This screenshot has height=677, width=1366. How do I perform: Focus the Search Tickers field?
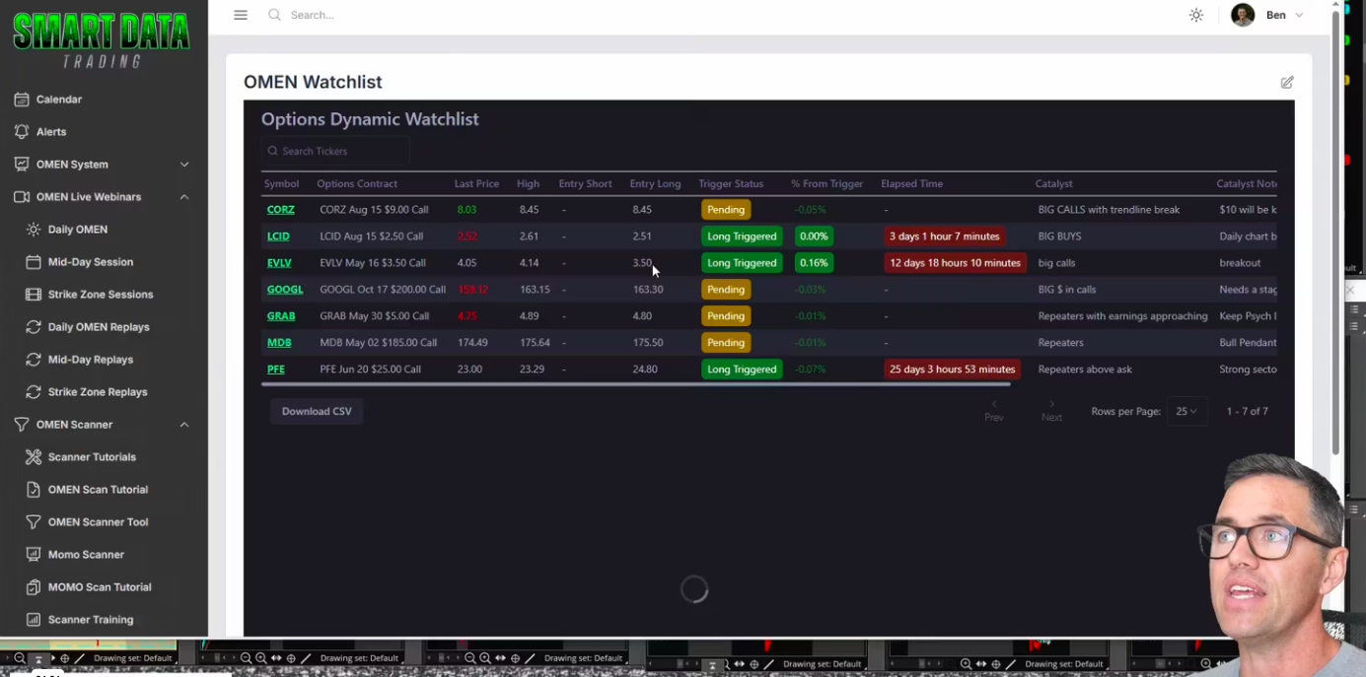tap(335, 151)
